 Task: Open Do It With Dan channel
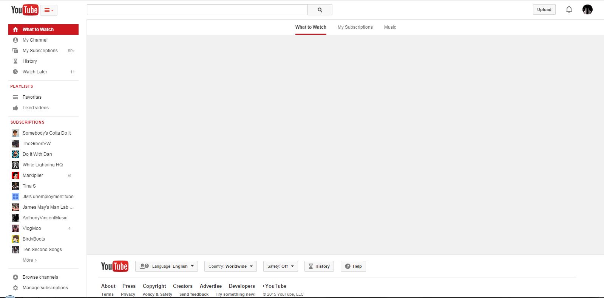pos(43,154)
